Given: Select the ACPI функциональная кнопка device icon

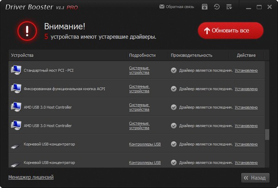Looking at the screenshot, I should click(16, 88).
